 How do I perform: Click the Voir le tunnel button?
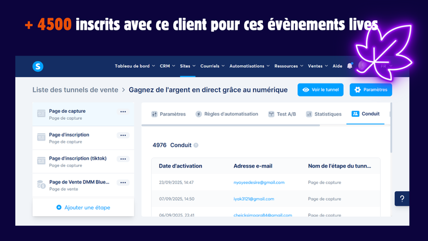pos(320,90)
